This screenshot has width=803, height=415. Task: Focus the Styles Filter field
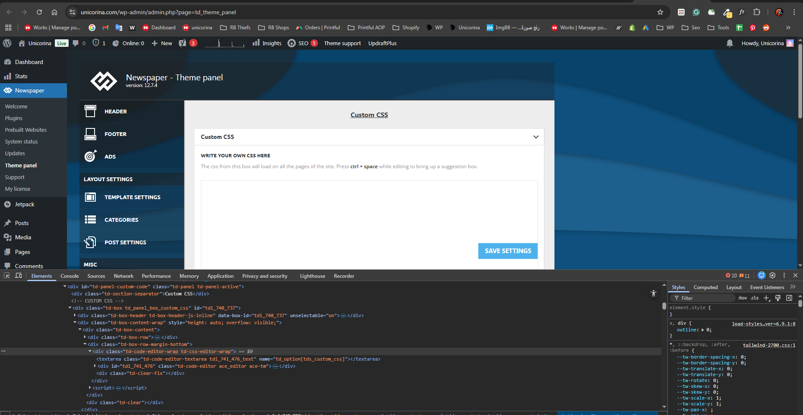pos(703,298)
